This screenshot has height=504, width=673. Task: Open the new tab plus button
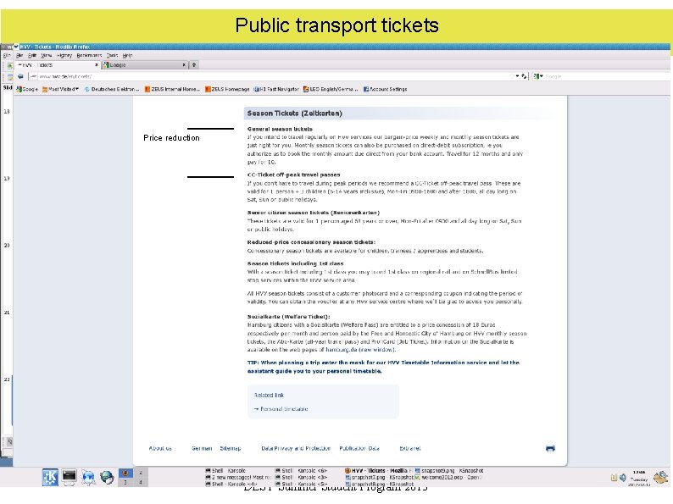(x=194, y=64)
